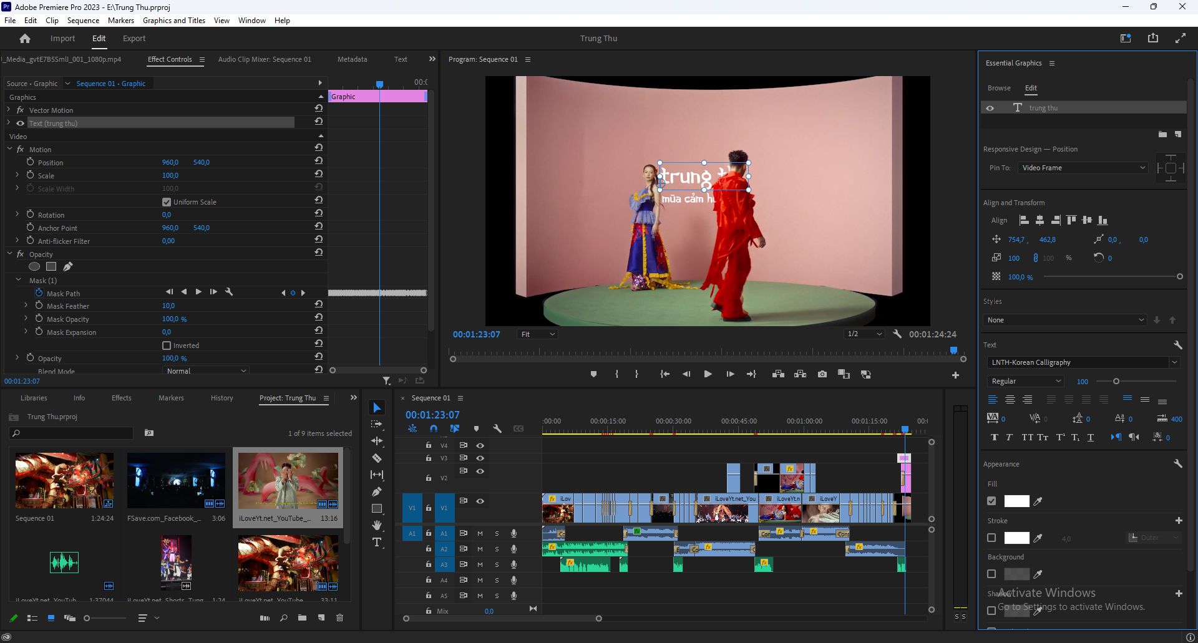Screen dimensions: 1198x643
Task: Toggle Uniform Scale checkbox
Action: coord(167,202)
